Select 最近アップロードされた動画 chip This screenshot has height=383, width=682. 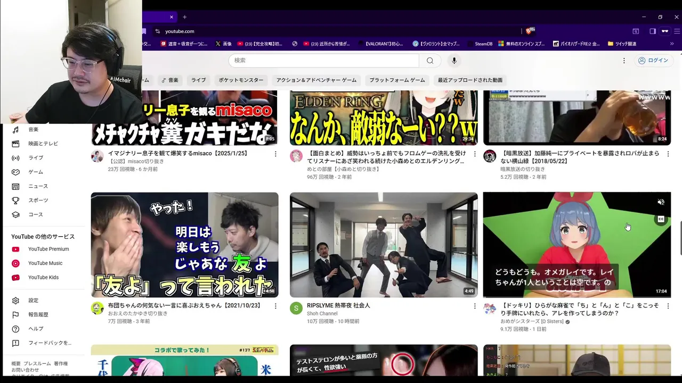[470, 80]
